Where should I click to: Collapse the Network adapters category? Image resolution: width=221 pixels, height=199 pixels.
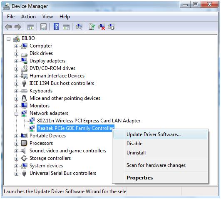point(16,114)
